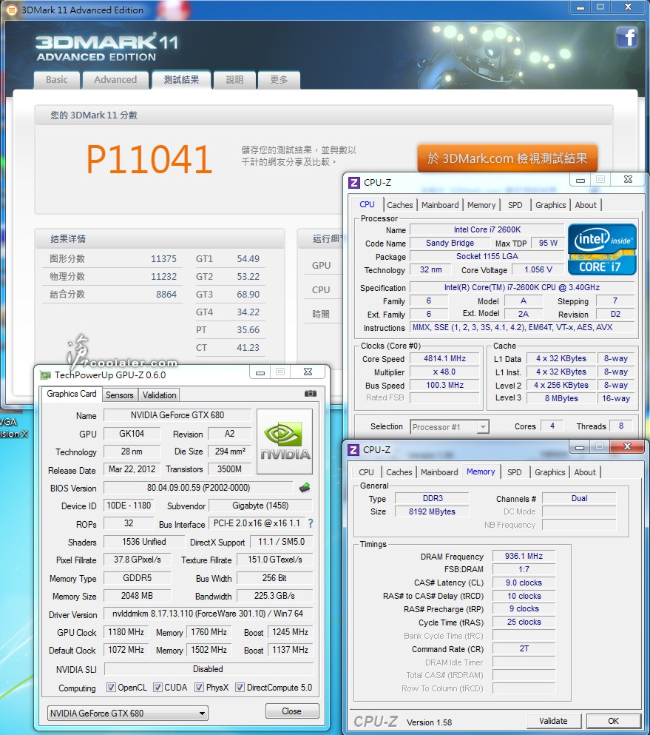650x735 pixels.
Task: Select the 測試結果 tab in 3DMark
Action: coord(181,80)
